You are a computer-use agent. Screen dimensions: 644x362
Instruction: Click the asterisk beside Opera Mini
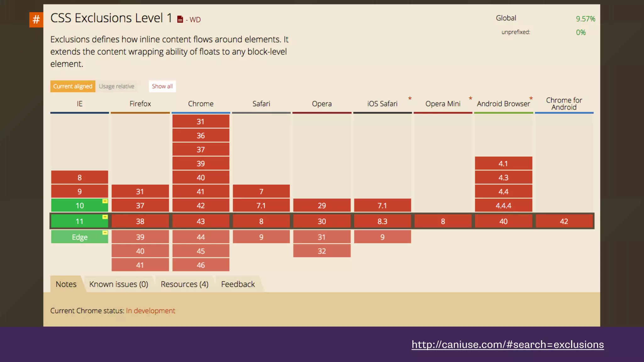[x=470, y=99]
